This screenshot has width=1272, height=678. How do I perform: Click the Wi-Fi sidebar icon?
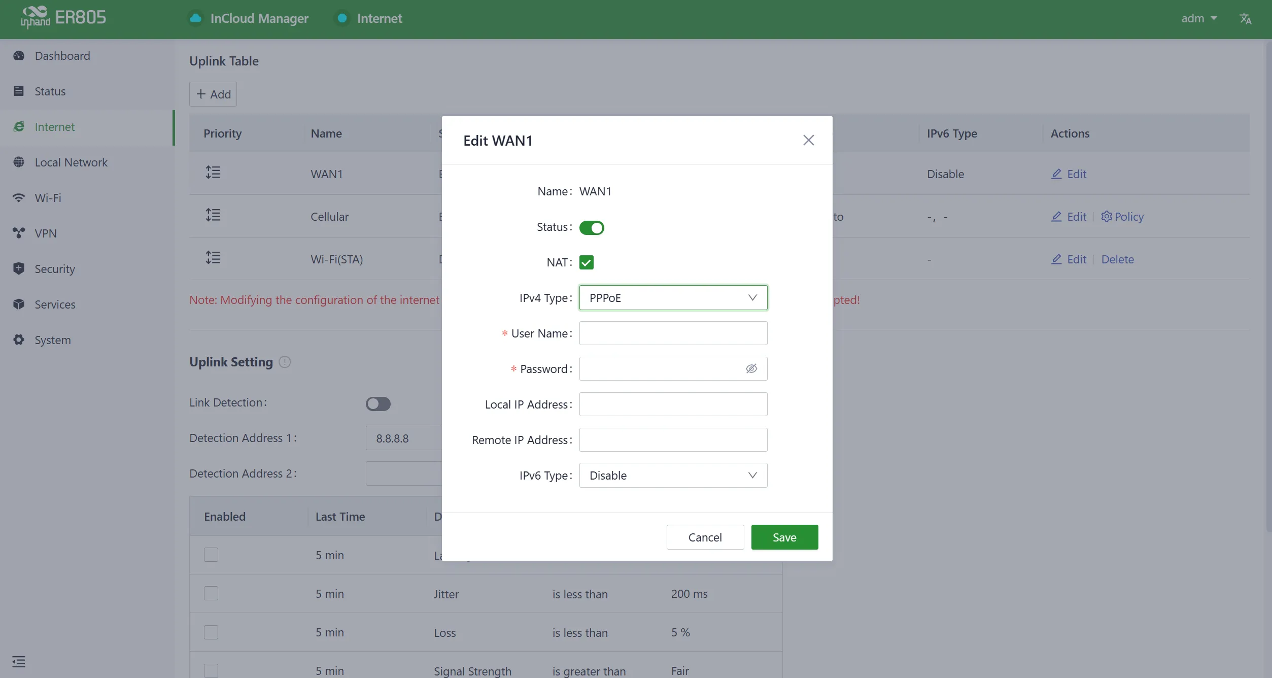[x=19, y=198]
